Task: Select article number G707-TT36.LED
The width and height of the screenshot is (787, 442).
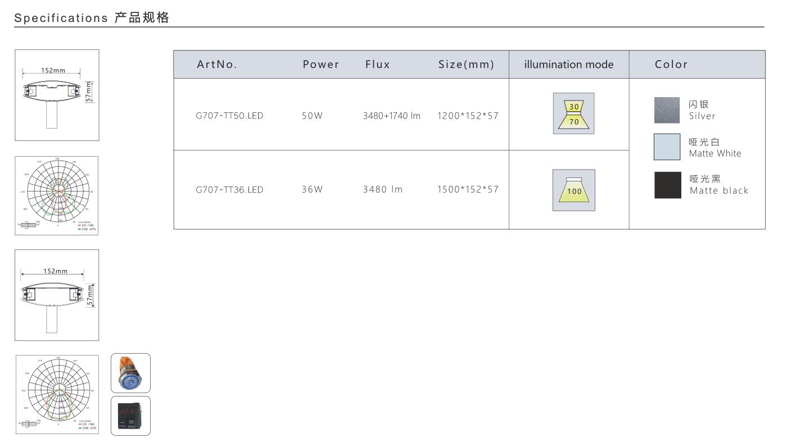Action: coord(229,190)
